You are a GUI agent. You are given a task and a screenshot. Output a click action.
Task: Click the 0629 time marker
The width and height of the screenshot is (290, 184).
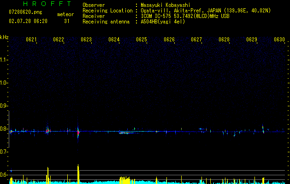coord(252,39)
